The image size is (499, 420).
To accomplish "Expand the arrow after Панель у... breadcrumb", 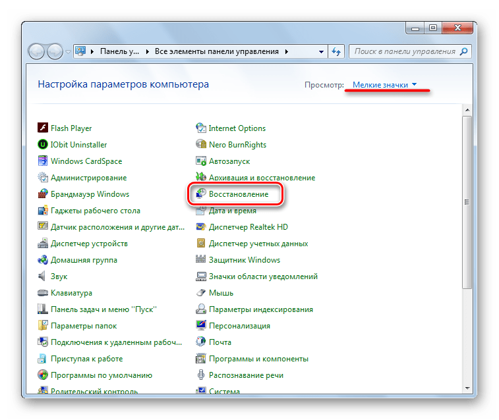I will (x=148, y=51).
